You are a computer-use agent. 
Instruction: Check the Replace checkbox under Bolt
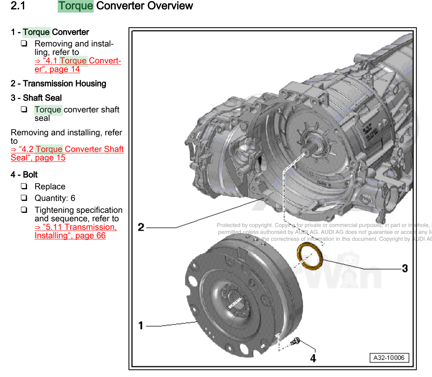click(24, 186)
